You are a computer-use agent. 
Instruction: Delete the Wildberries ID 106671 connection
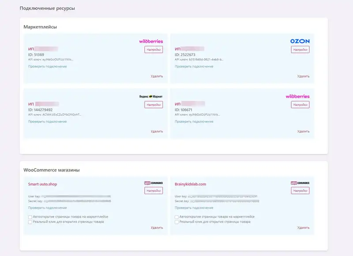coord(303,131)
